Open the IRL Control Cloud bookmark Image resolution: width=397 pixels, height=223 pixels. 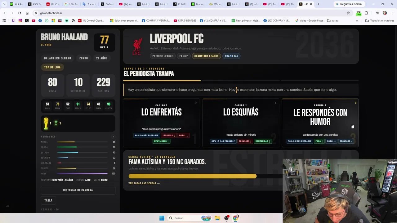point(91,21)
